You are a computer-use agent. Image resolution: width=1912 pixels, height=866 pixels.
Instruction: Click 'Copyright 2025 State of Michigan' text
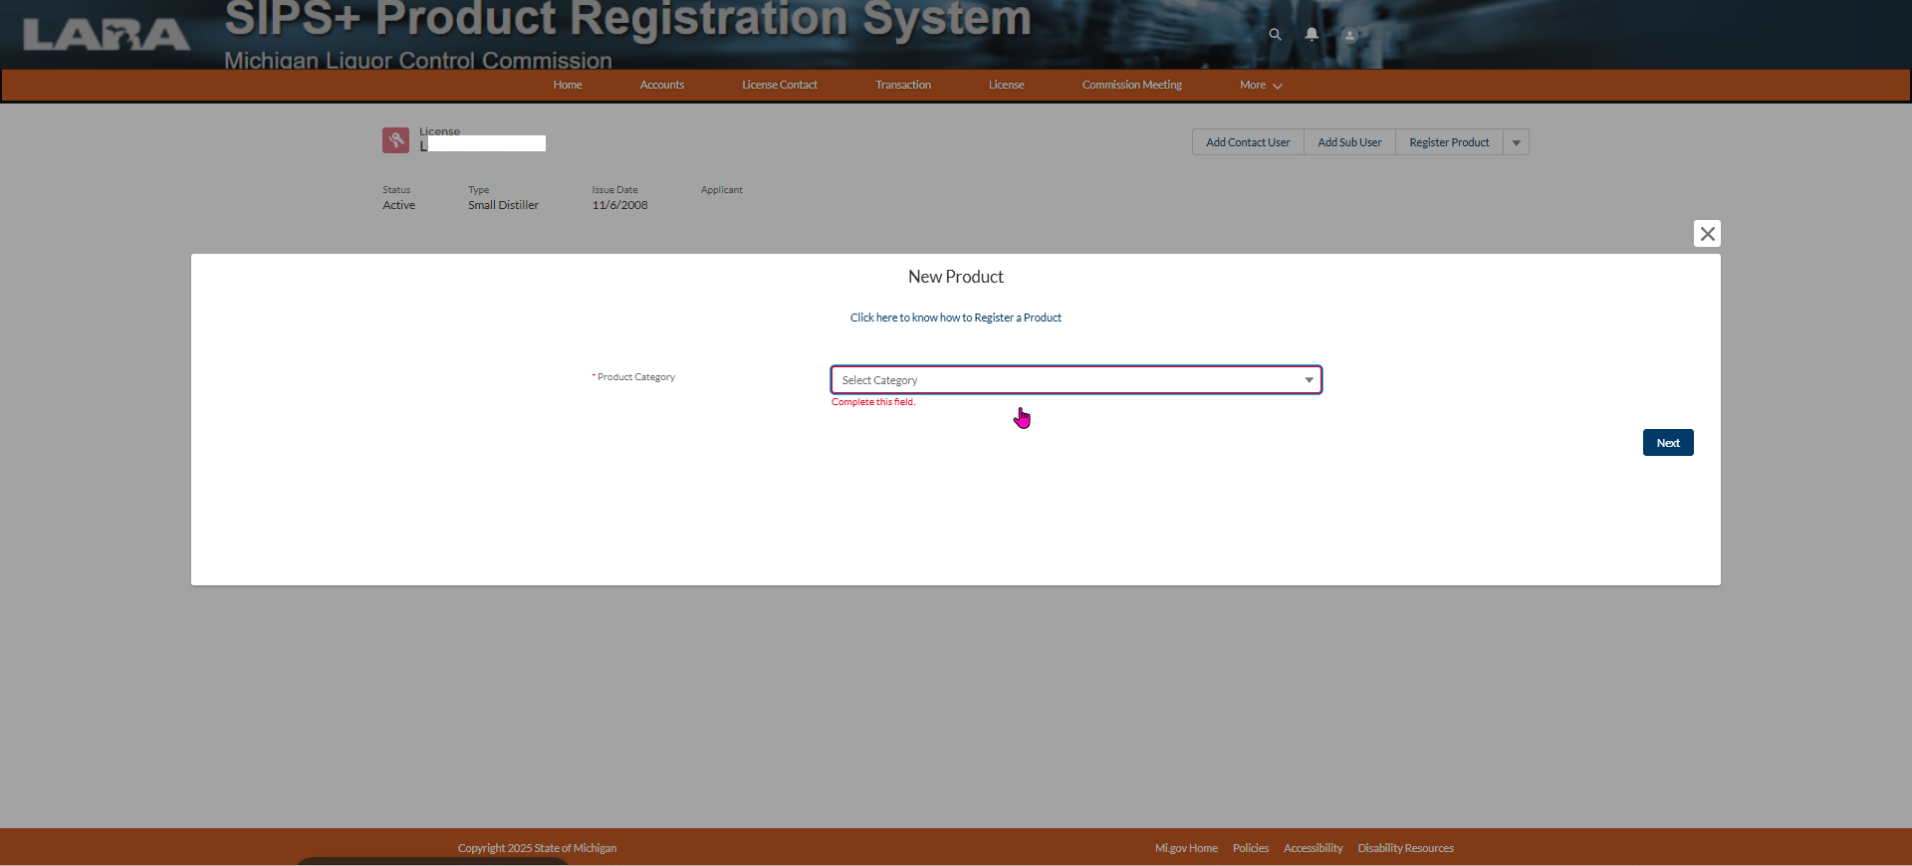pos(537,848)
